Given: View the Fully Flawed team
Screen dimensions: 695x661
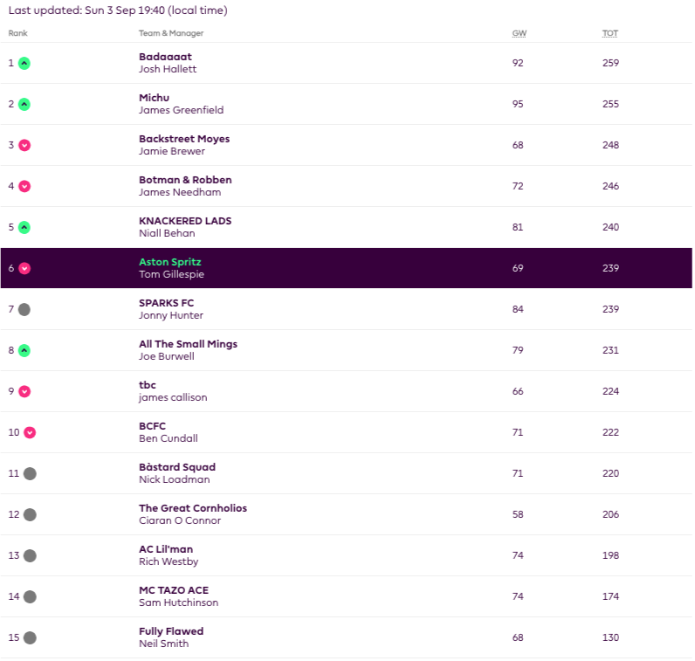Looking at the screenshot, I should [x=171, y=631].
